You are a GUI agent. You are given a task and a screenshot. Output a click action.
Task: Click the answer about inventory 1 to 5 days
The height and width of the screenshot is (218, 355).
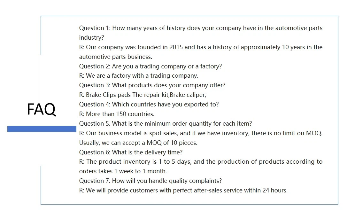point(201,162)
